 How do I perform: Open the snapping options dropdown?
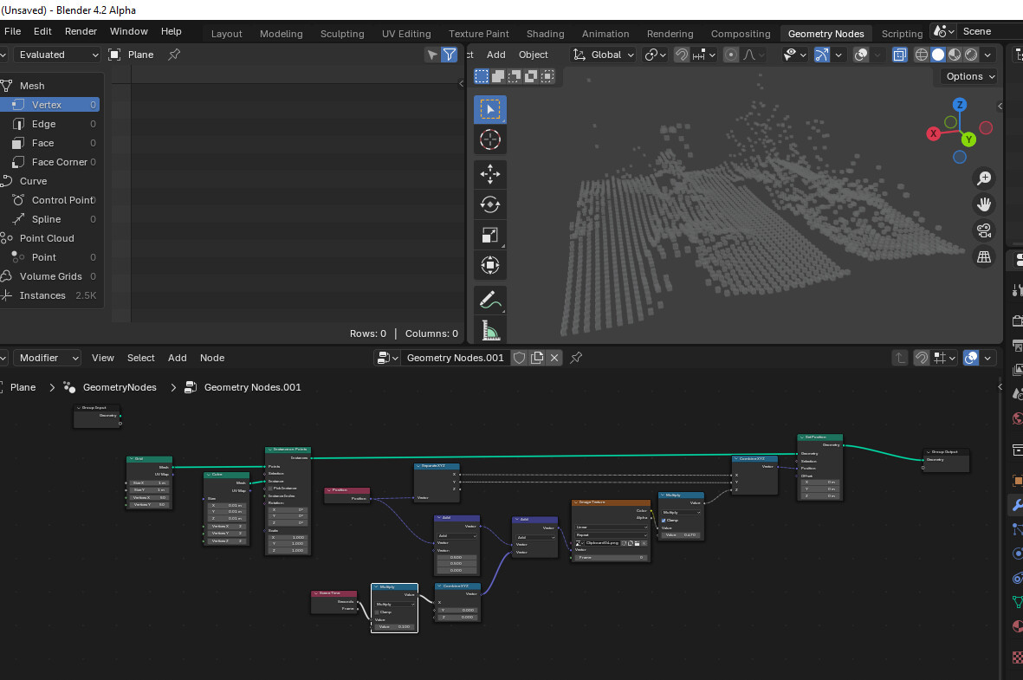pos(704,55)
